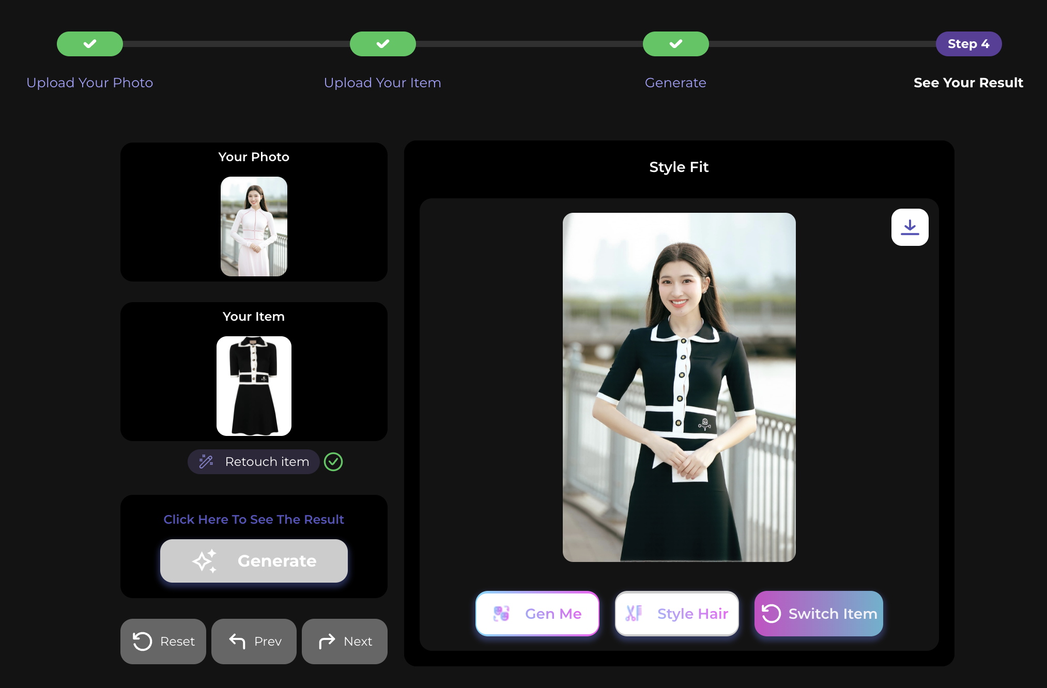
Task: Click the Prev back arrow icon
Action: pos(237,641)
